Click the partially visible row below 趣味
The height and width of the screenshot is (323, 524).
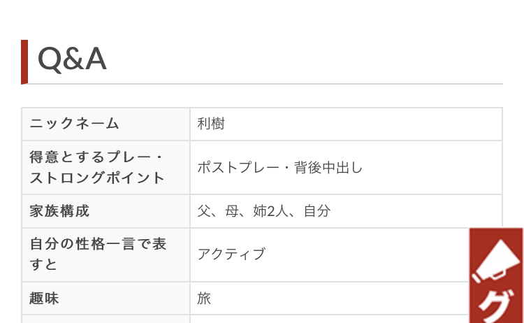[x=245, y=319]
